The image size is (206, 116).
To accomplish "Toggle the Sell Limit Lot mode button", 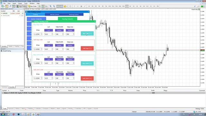I will (49, 74).
